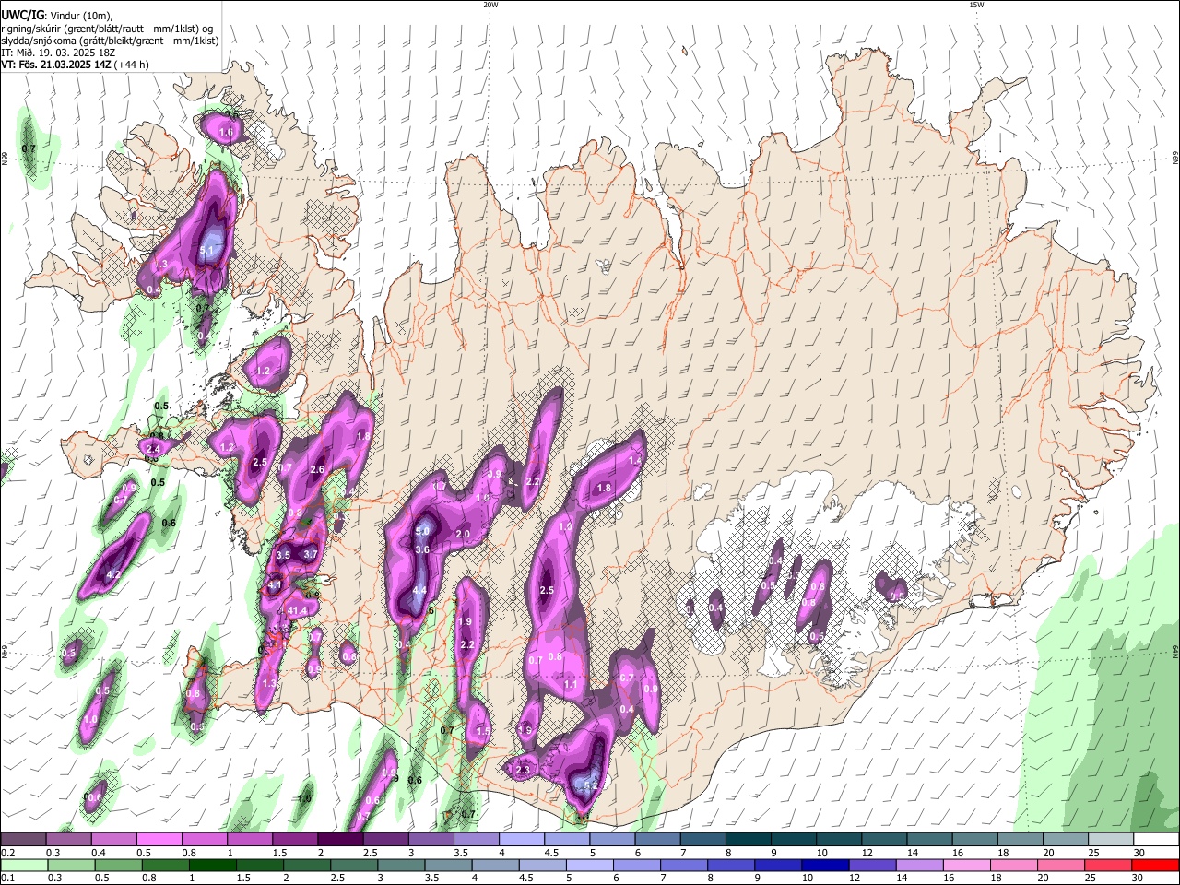Viewport: 1180px width, 885px height.
Task: Click the map value '2.6' in west Iceland
Action: 317,470
